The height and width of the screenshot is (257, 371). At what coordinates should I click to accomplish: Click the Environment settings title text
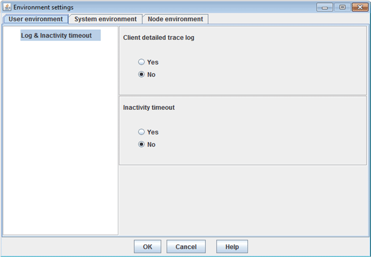[43, 7]
